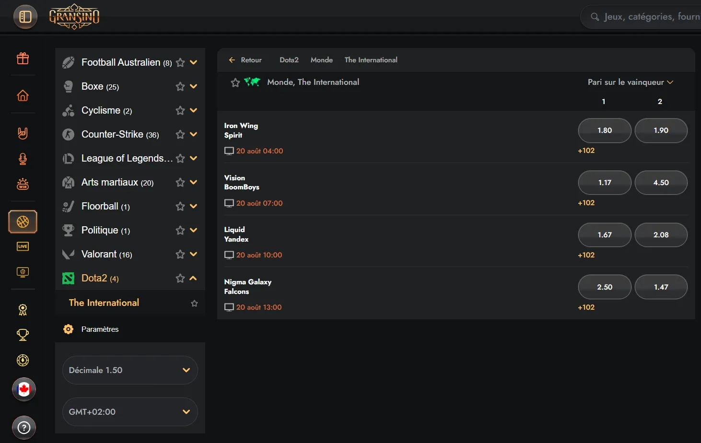The image size is (701, 443).
Task: Click the Paramètres gear icon
Action: pos(69,329)
